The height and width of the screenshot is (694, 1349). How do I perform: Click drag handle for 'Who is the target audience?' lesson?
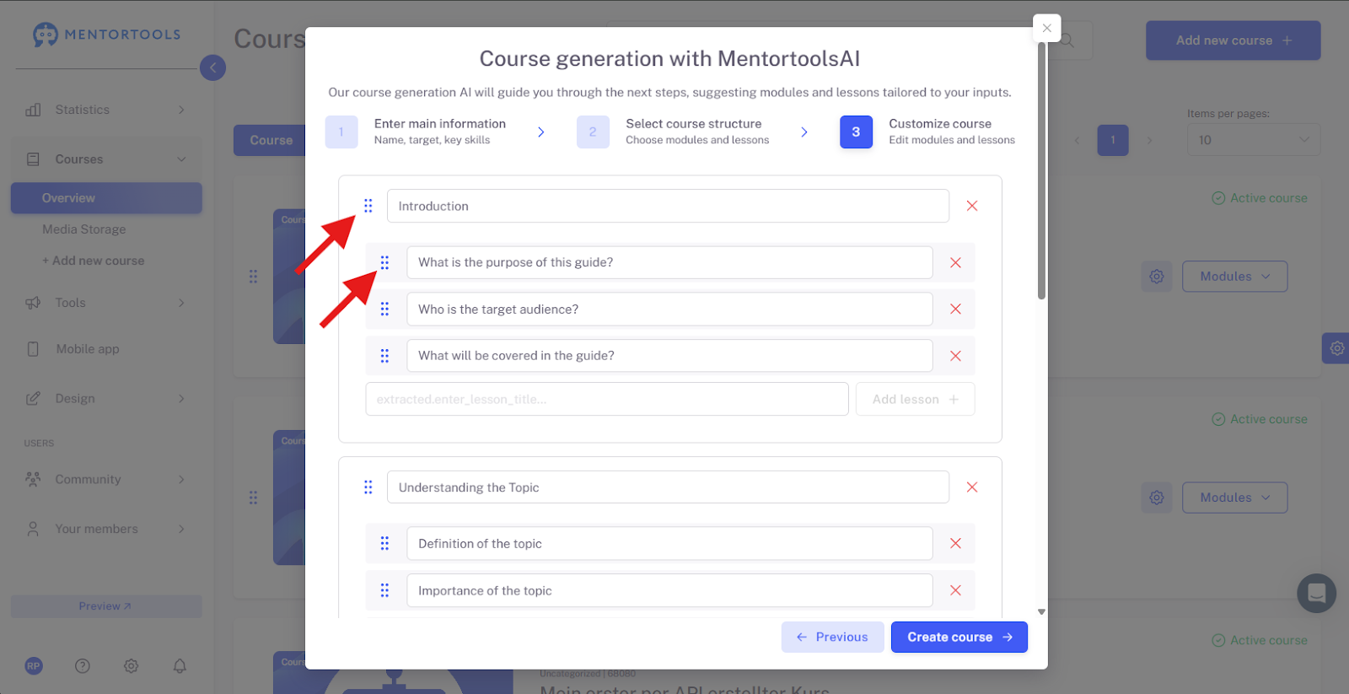tap(384, 309)
